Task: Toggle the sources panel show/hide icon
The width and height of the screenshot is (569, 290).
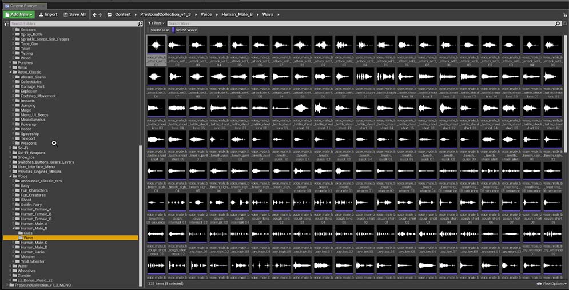Action: pos(6,23)
